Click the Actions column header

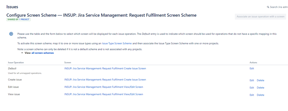pyautogui.click(x=253, y=63)
